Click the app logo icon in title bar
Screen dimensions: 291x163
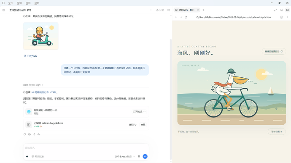pos(3,3)
